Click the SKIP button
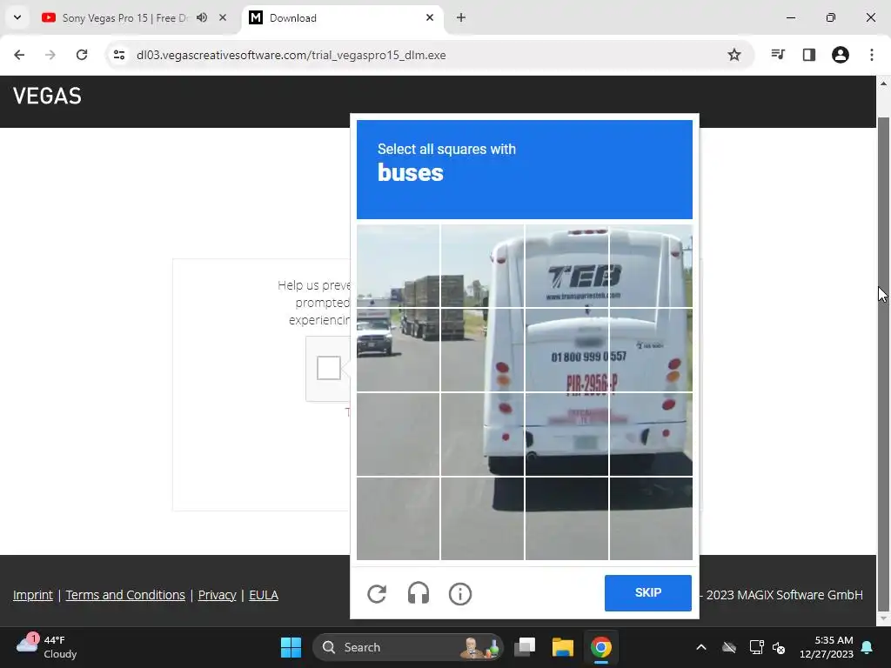Screen dimensions: 891x668 click(x=647, y=592)
